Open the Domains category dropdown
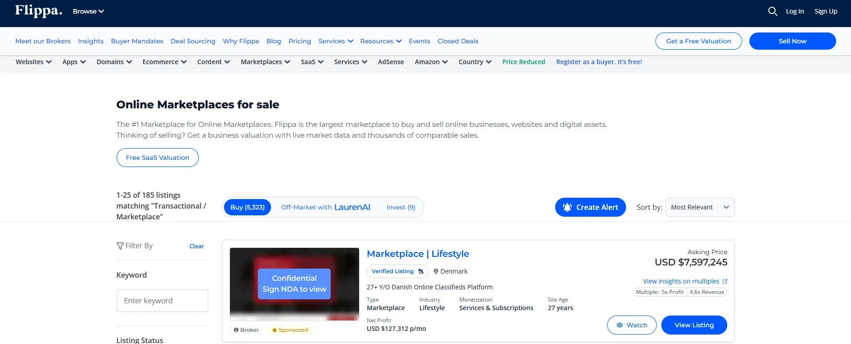 (114, 62)
